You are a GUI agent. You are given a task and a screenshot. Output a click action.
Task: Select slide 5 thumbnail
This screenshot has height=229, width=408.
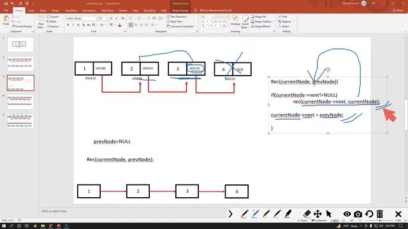(20, 121)
